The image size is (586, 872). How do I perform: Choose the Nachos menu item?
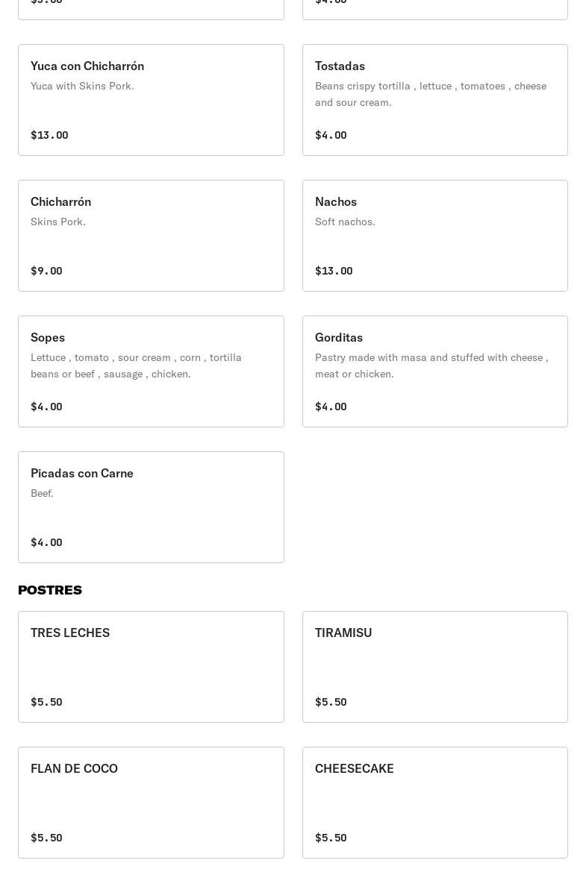(434, 236)
